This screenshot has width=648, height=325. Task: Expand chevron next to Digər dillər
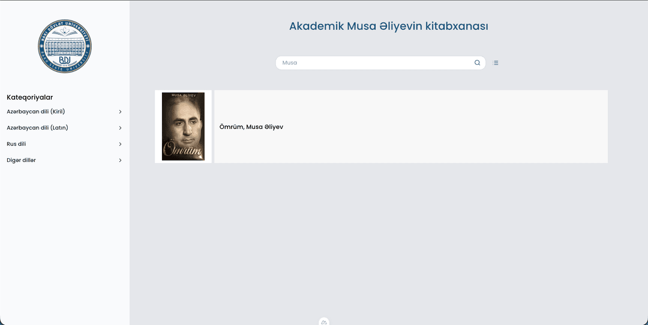click(120, 160)
